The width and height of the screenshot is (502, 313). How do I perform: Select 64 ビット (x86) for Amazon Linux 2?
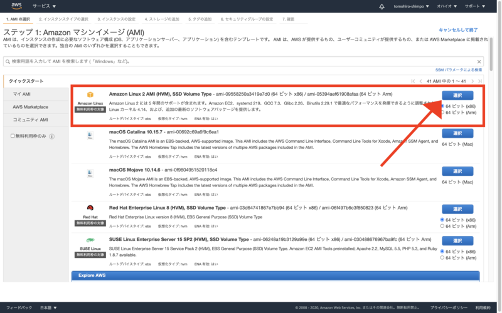click(x=442, y=106)
